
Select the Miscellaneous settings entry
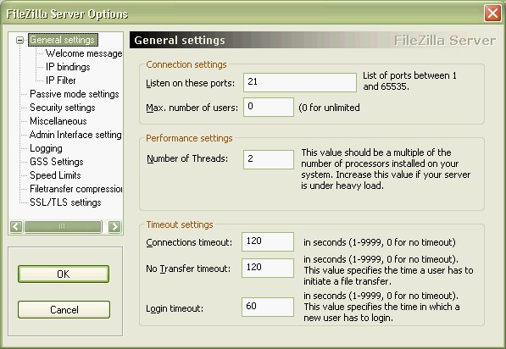coord(58,121)
